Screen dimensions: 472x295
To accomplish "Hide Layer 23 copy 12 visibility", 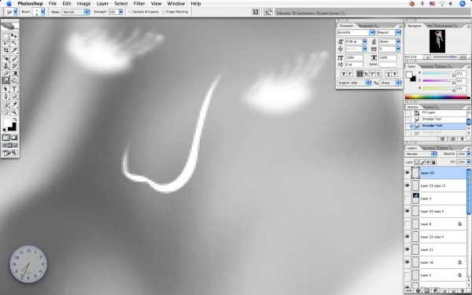I will pyautogui.click(x=407, y=186).
